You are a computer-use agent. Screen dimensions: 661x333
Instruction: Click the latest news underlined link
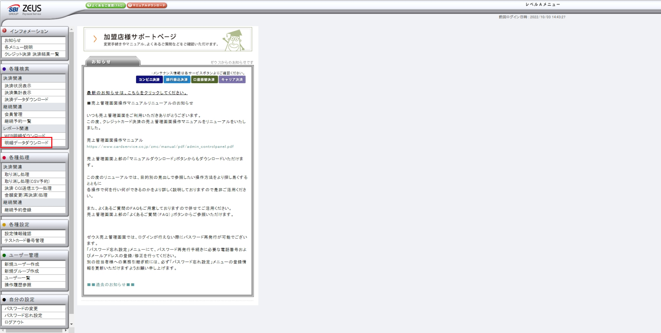[x=137, y=93]
